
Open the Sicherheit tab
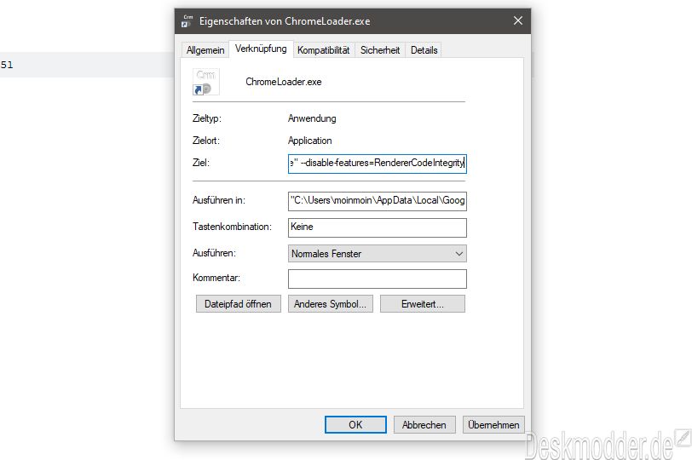[380, 50]
